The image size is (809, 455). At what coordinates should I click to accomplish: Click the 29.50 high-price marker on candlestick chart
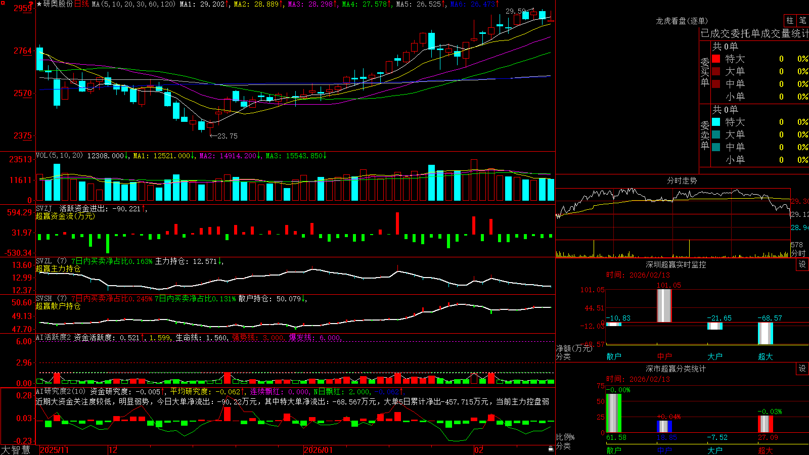coord(516,11)
